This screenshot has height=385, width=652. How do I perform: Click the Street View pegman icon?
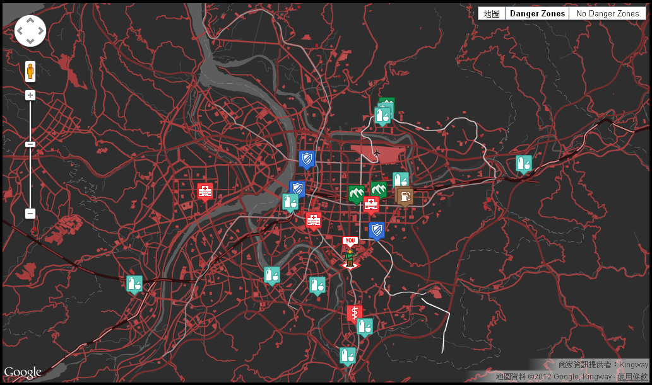(x=30, y=71)
